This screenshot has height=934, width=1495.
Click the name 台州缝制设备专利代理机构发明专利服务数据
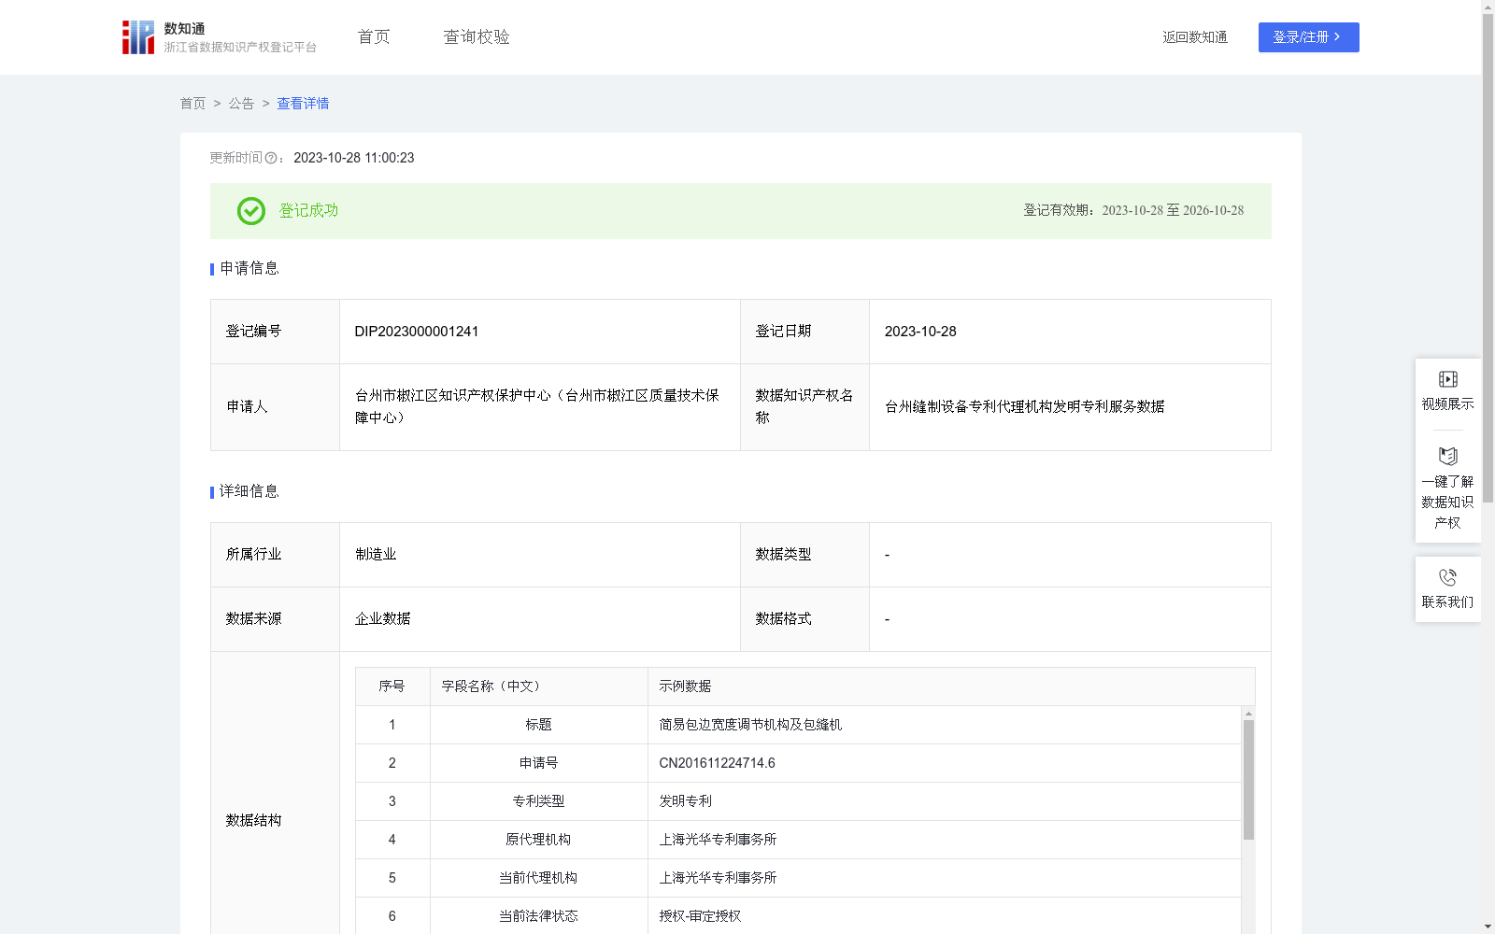click(x=1024, y=406)
